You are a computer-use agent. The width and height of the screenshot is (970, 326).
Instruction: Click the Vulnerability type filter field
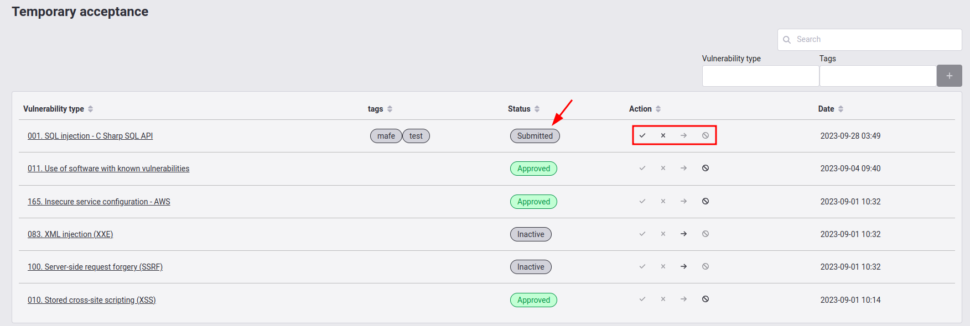760,76
